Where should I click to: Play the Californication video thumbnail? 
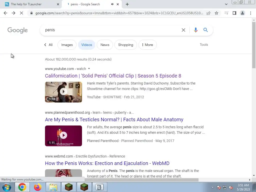tap(63, 92)
